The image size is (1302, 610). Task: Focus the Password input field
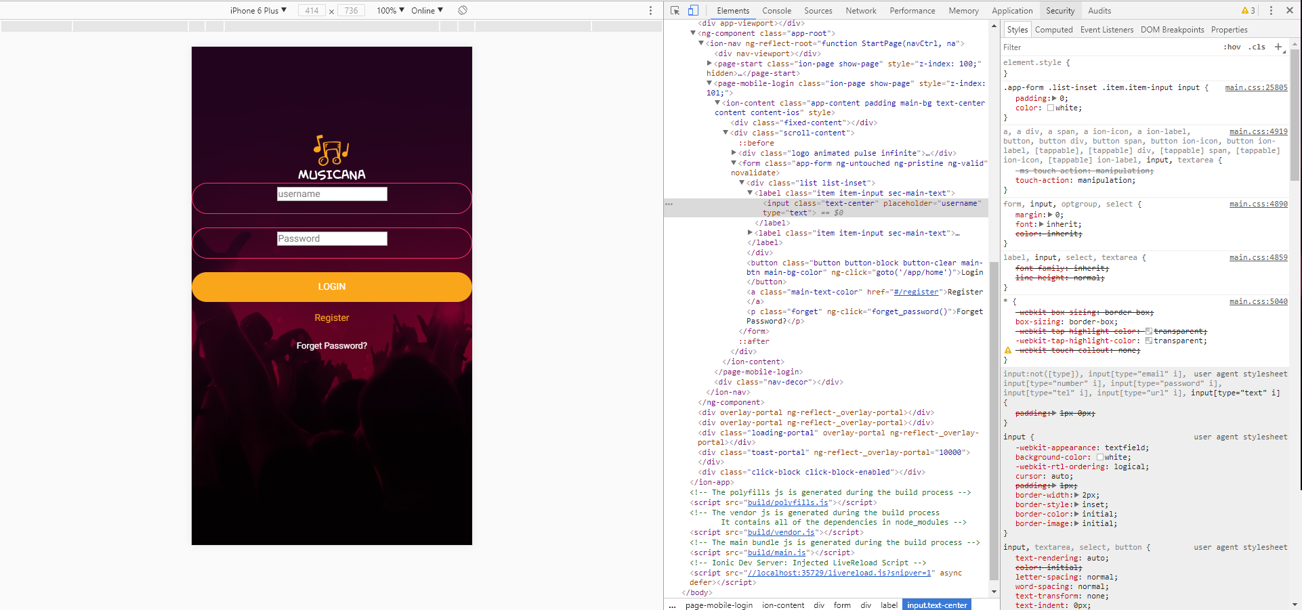pyautogui.click(x=332, y=238)
